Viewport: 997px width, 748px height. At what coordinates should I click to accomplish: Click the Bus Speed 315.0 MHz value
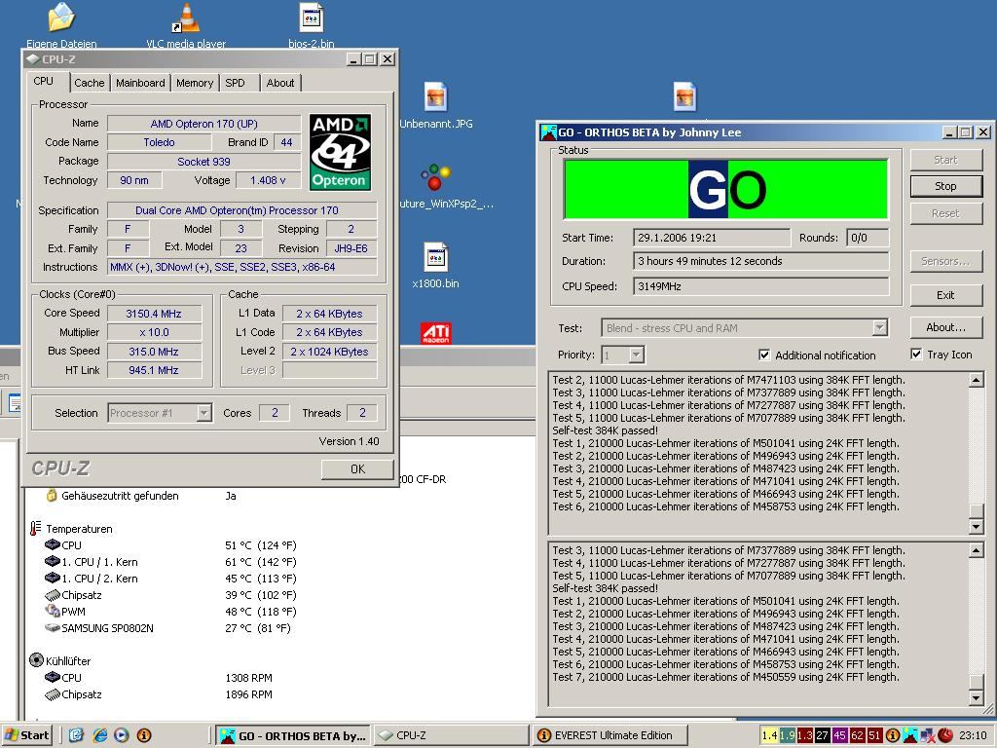(x=154, y=351)
